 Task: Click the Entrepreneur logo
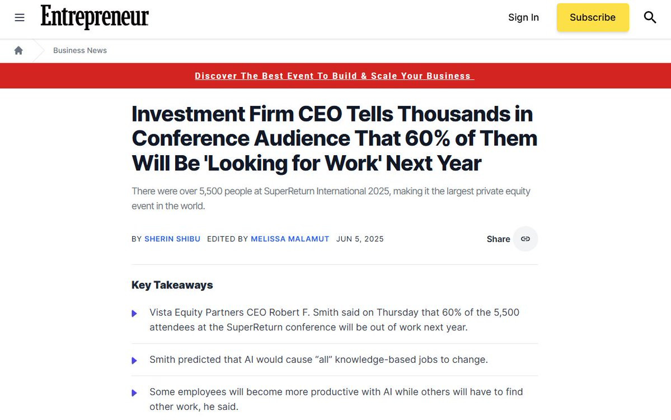coord(95,17)
